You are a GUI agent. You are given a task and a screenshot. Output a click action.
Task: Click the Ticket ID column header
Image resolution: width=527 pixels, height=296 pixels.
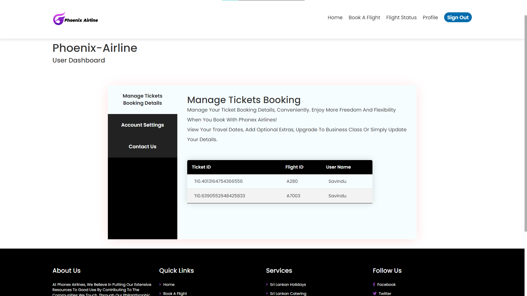(201, 167)
